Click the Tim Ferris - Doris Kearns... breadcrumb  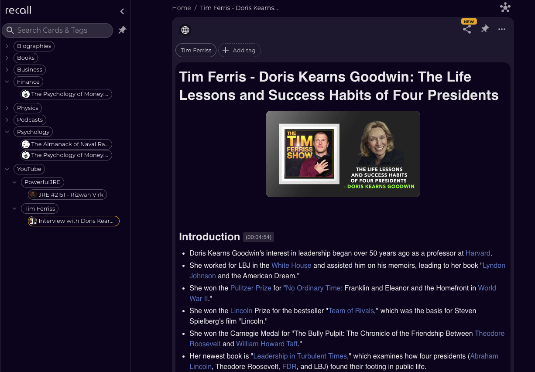point(239,8)
